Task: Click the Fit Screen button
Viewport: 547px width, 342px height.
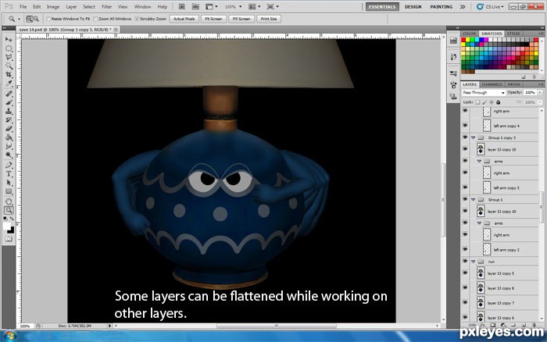Action: pyautogui.click(x=213, y=19)
